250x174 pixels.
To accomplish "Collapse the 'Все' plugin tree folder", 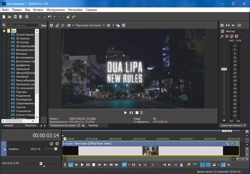I will point(4,30).
